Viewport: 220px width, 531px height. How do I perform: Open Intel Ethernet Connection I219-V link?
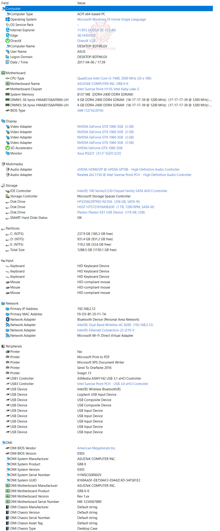[x=106, y=330]
